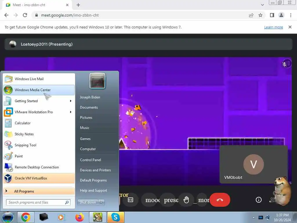Open the media player taskbar icon
Screen dimensions: 297x223
(61, 217)
